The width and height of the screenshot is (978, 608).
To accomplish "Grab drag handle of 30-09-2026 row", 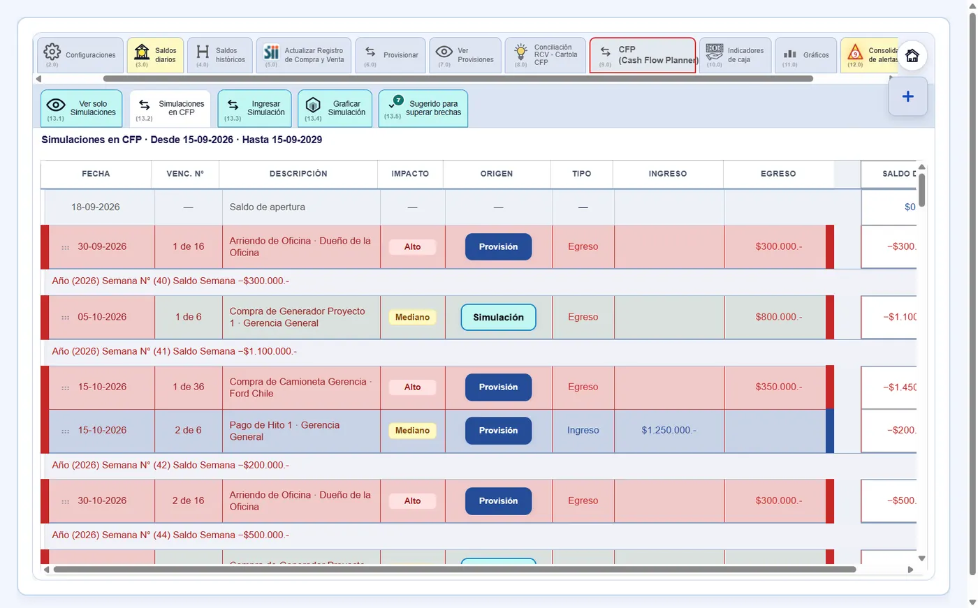I will (66, 247).
